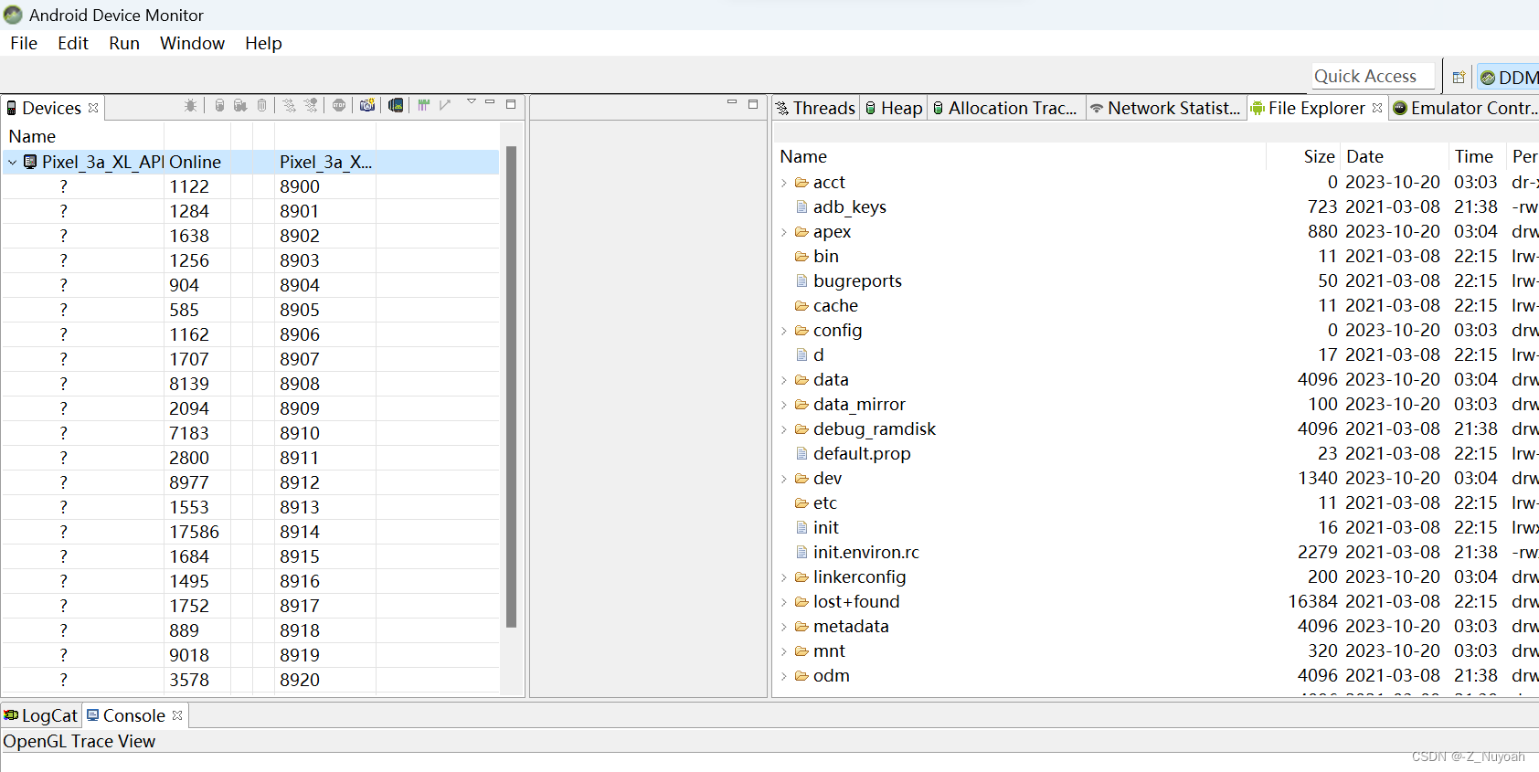The image size is (1539, 772).
Task: Open the Run menu
Action: pos(124,43)
